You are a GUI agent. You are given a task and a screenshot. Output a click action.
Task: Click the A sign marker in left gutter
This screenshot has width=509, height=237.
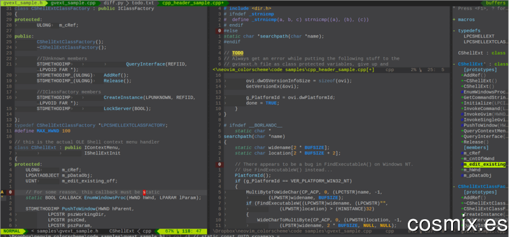(x=3, y=193)
